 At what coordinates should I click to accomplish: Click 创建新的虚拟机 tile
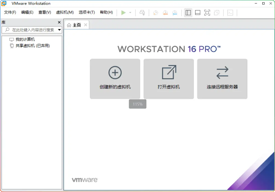pos(115,79)
